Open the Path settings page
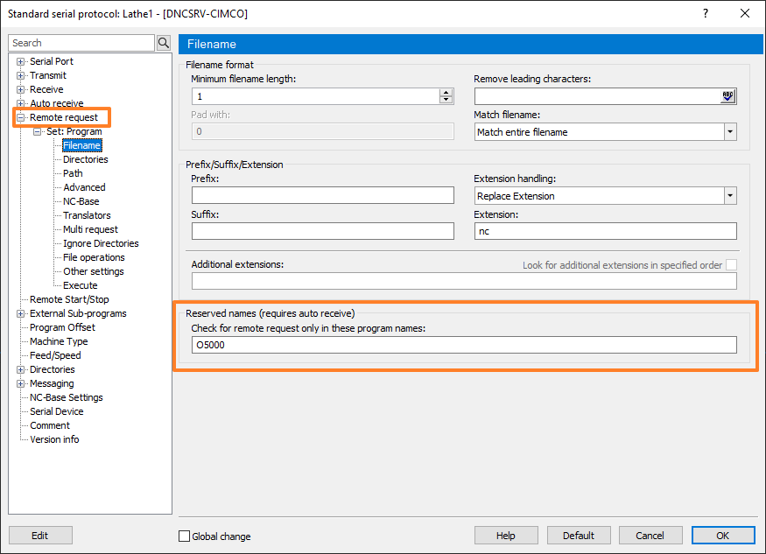The image size is (766, 554). (73, 173)
